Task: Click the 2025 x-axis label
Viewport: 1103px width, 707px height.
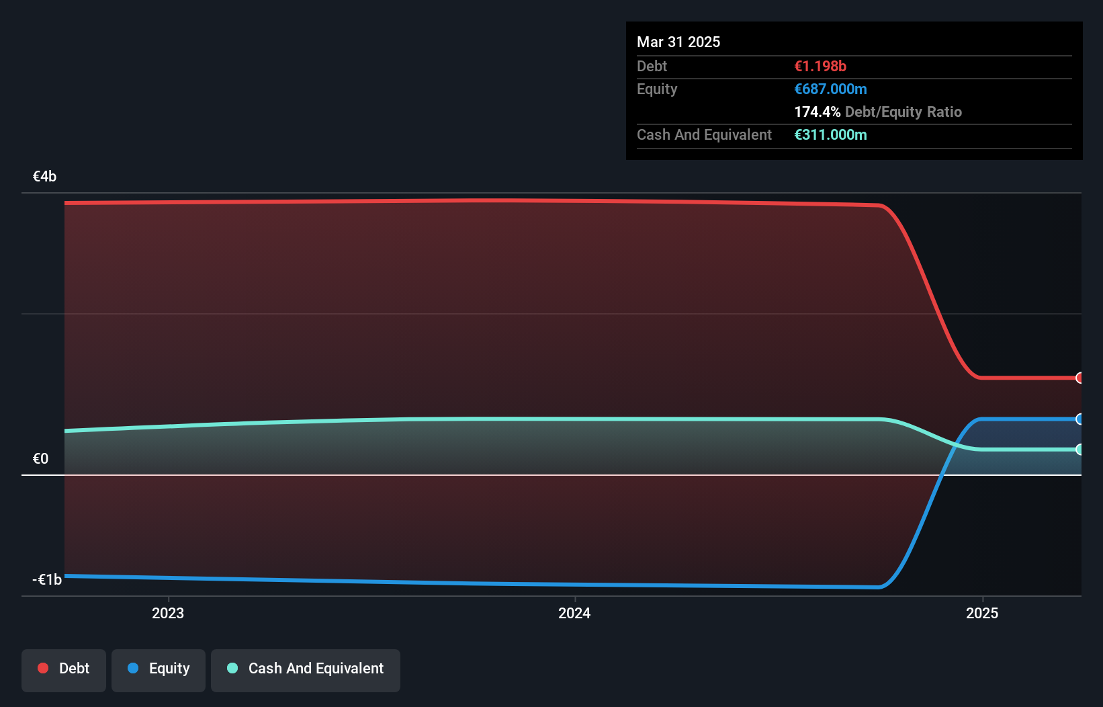Action: tap(982, 613)
